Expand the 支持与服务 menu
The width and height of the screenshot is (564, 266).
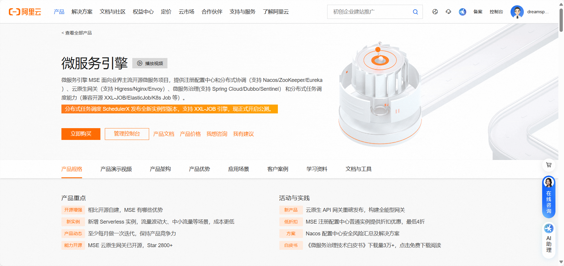pyautogui.click(x=242, y=12)
